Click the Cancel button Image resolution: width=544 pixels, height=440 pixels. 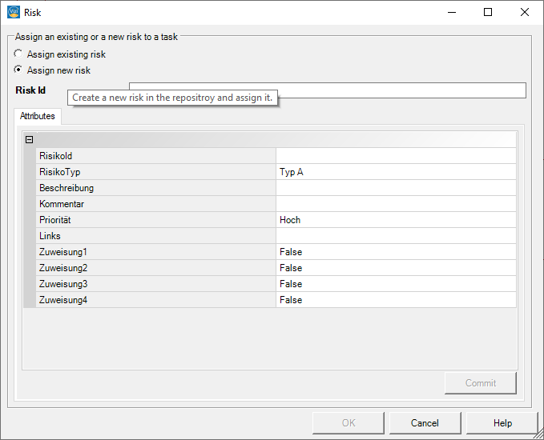click(425, 423)
